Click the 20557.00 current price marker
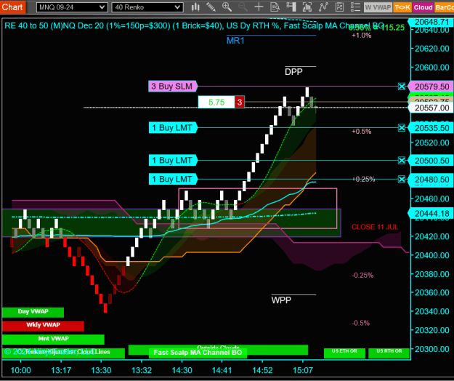This screenshot has height=381, width=454. (x=431, y=108)
